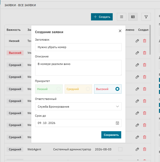Select Низкий priority radio

(x=49, y=89)
